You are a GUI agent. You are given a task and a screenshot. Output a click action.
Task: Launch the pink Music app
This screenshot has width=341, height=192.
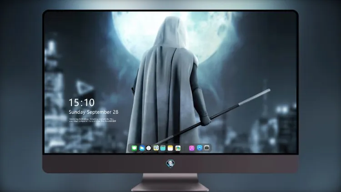[x=191, y=148]
